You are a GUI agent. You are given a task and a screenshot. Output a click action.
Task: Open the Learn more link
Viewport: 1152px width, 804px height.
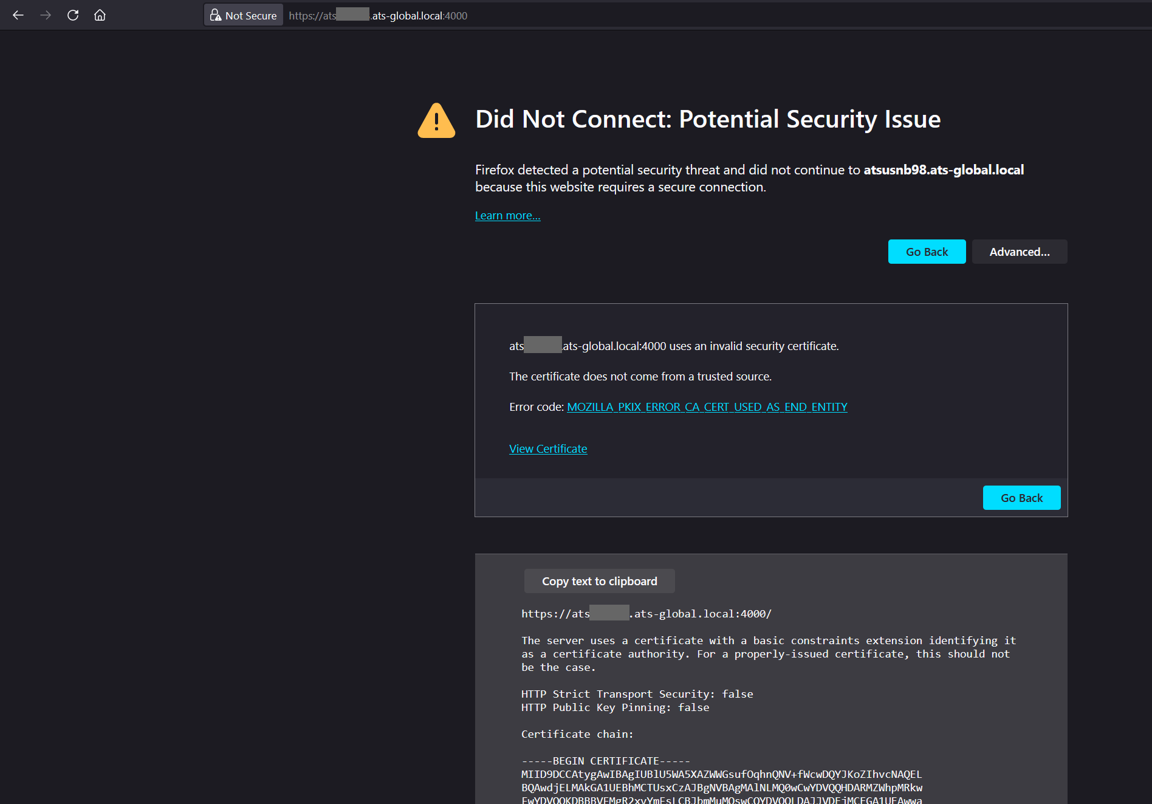[x=507, y=216]
